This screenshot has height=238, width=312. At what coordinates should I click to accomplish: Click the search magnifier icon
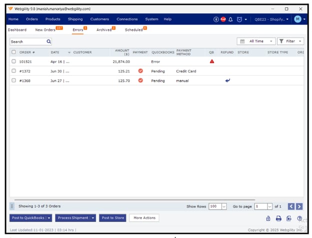[x=48, y=42]
